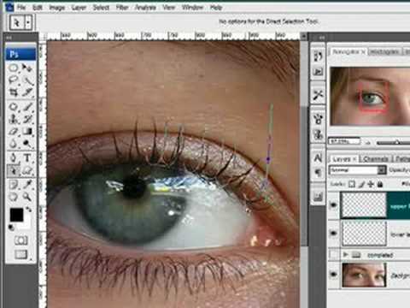Hide the Background layer
The width and height of the screenshot is (410, 308).
point(333,275)
